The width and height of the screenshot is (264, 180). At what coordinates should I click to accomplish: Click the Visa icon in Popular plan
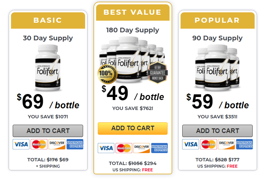(191, 144)
